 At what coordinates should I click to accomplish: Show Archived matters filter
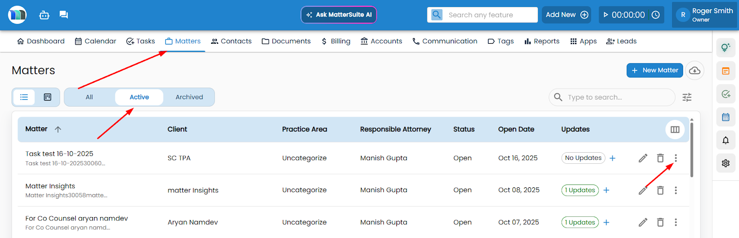click(x=189, y=97)
